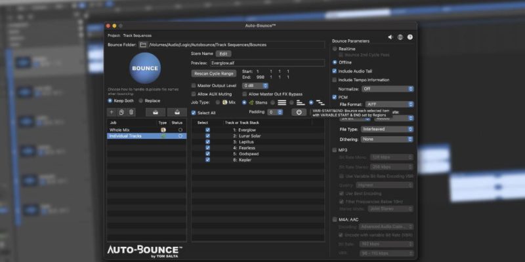Click the import jobs tray icon
Image resolution: width=525 pixels, height=262 pixels.
[x=156, y=112]
